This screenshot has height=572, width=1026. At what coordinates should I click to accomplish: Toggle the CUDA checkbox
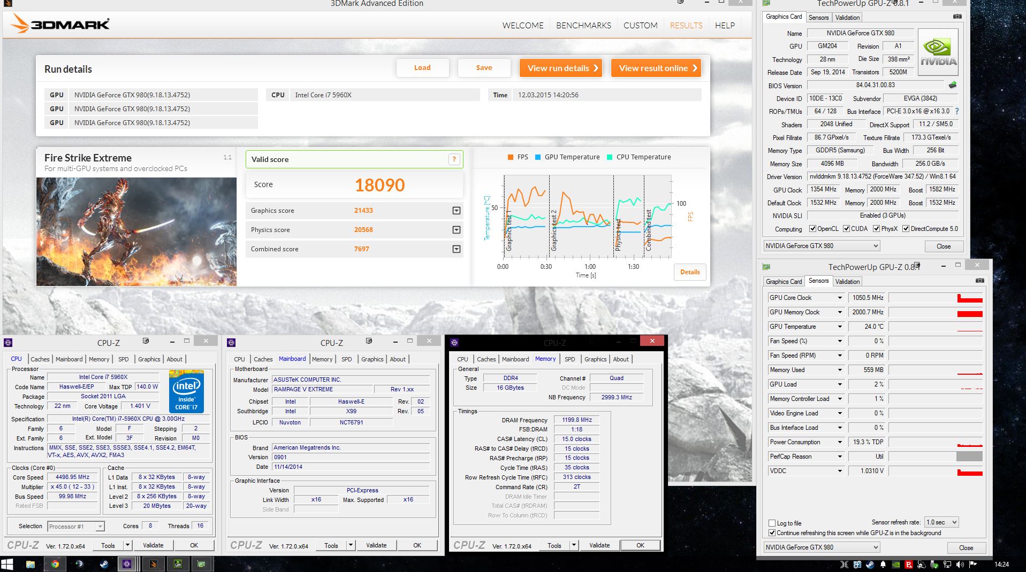[x=846, y=229]
